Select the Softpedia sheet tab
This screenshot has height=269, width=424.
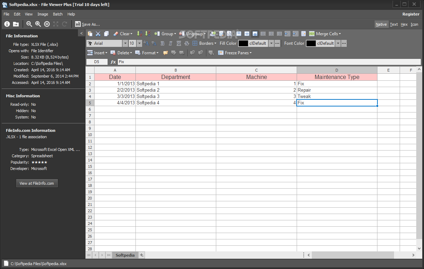coord(125,255)
